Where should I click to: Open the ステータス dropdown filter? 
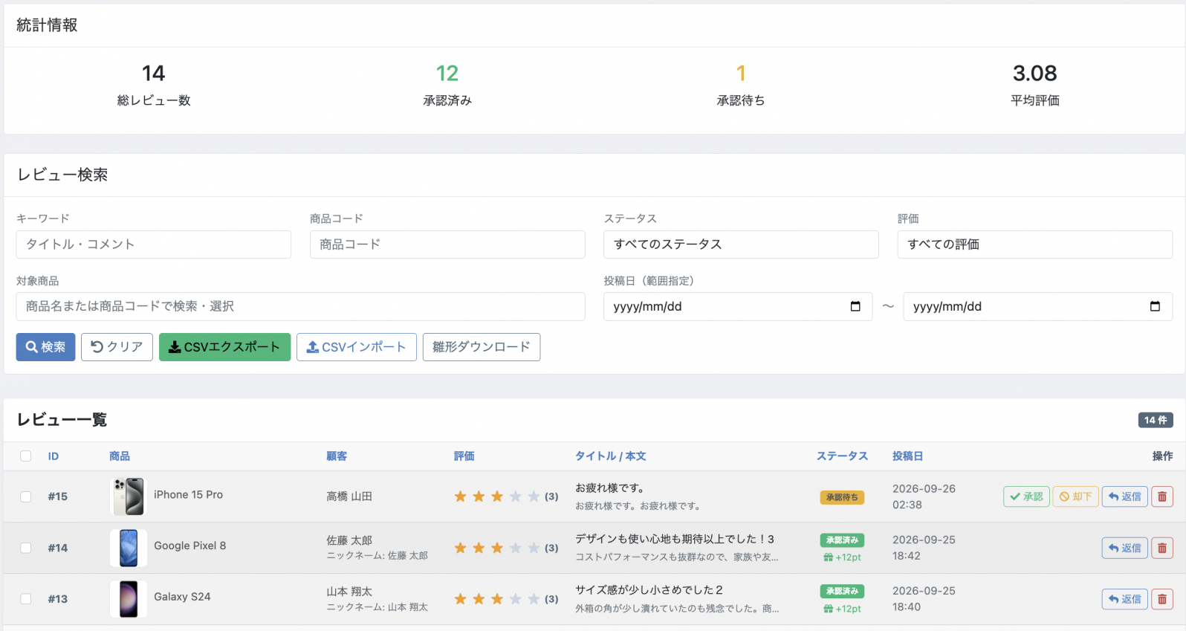pyautogui.click(x=741, y=245)
